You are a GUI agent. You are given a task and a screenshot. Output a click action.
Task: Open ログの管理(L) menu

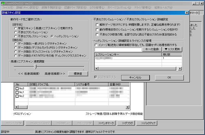97,7
